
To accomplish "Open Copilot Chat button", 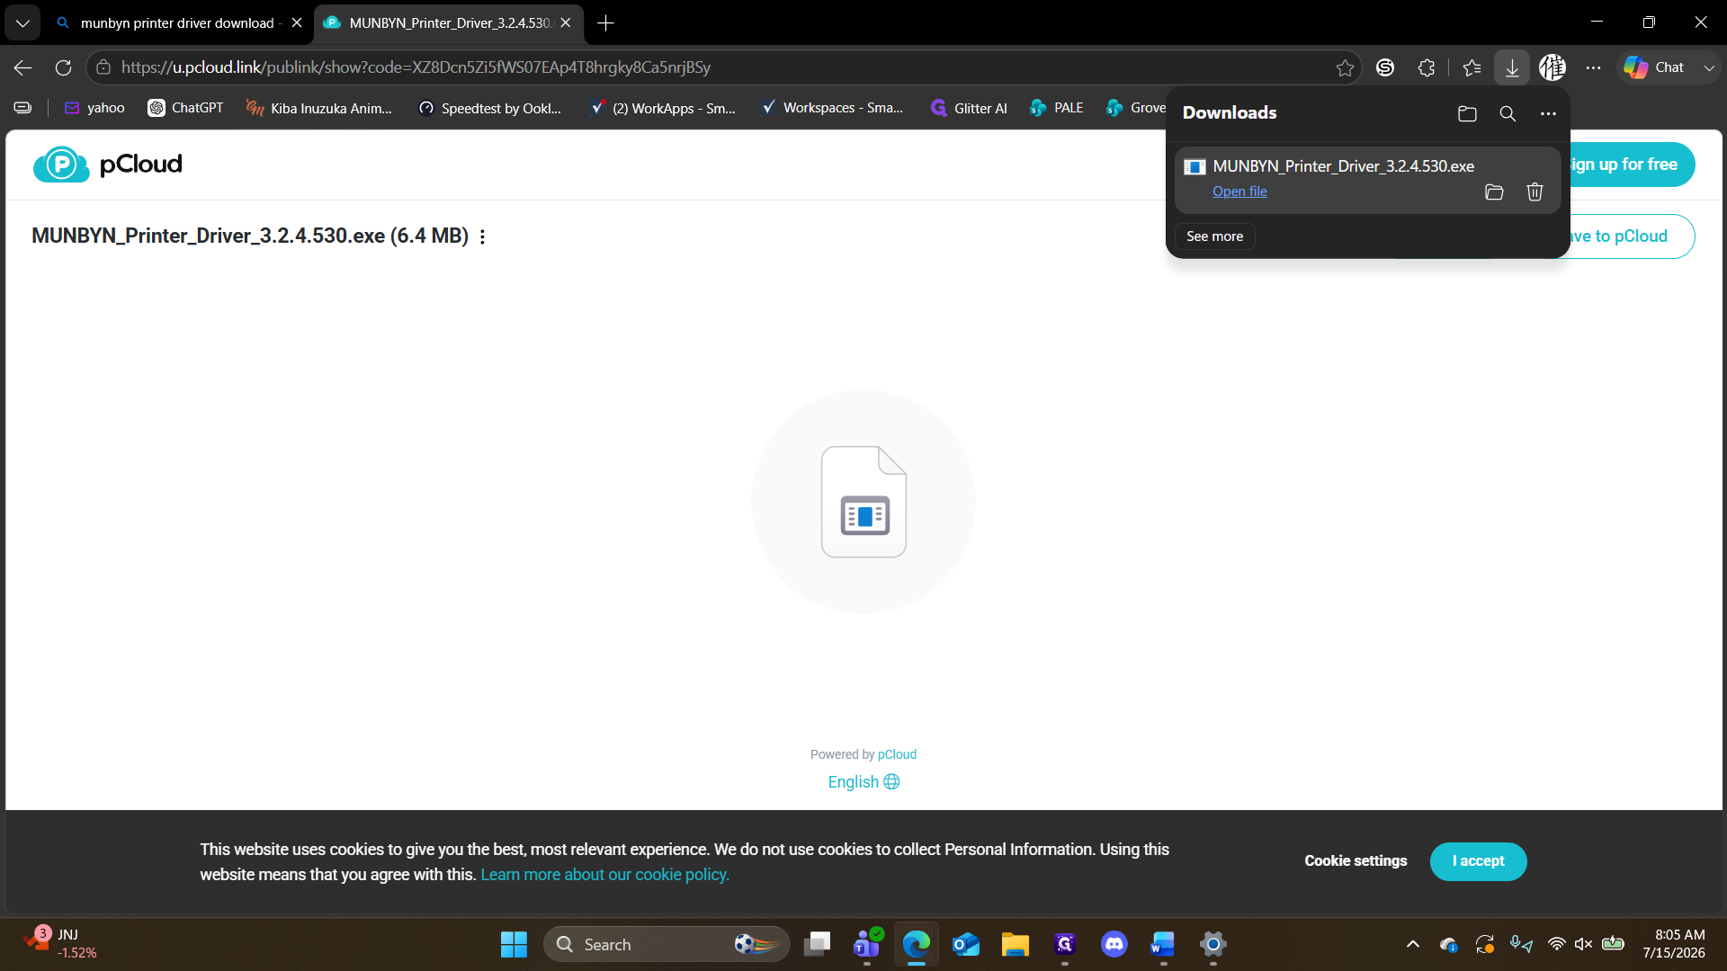I will [1655, 67].
